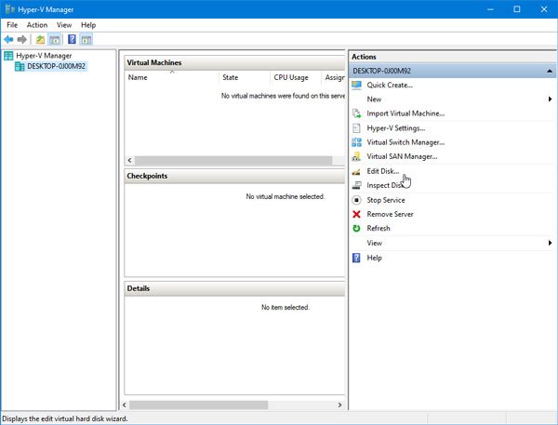This screenshot has height=425, width=558.
Task: Click the DESKTOP-0J00M92 server icon in tree
Action: tap(20, 66)
